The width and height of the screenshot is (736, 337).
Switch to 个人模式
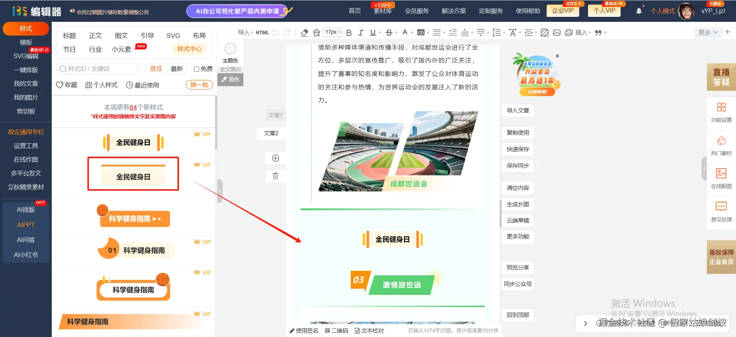coord(662,11)
